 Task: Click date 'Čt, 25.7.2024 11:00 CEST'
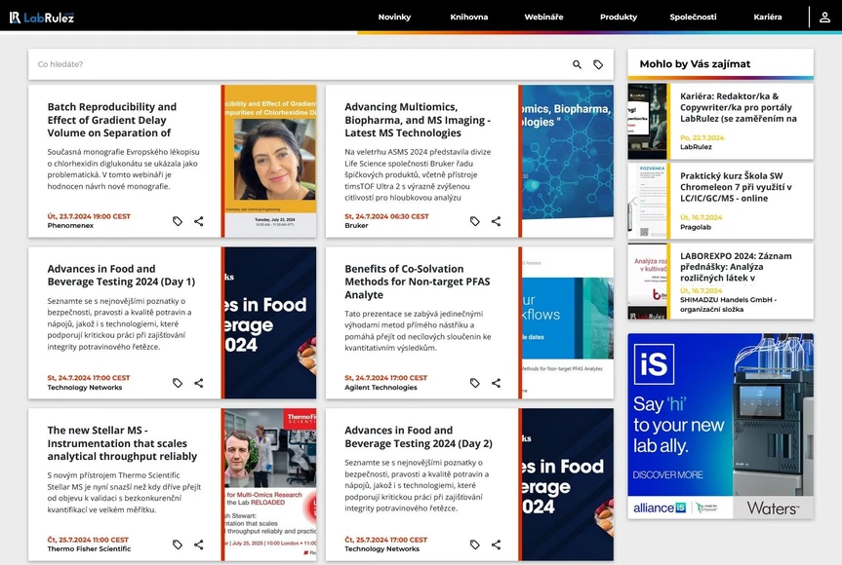click(88, 540)
